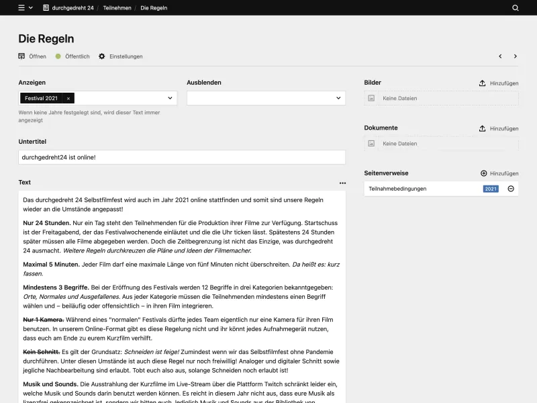Select Die Regeln in the breadcrumb
This screenshot has height=403, width=537.
pos(154,7)
